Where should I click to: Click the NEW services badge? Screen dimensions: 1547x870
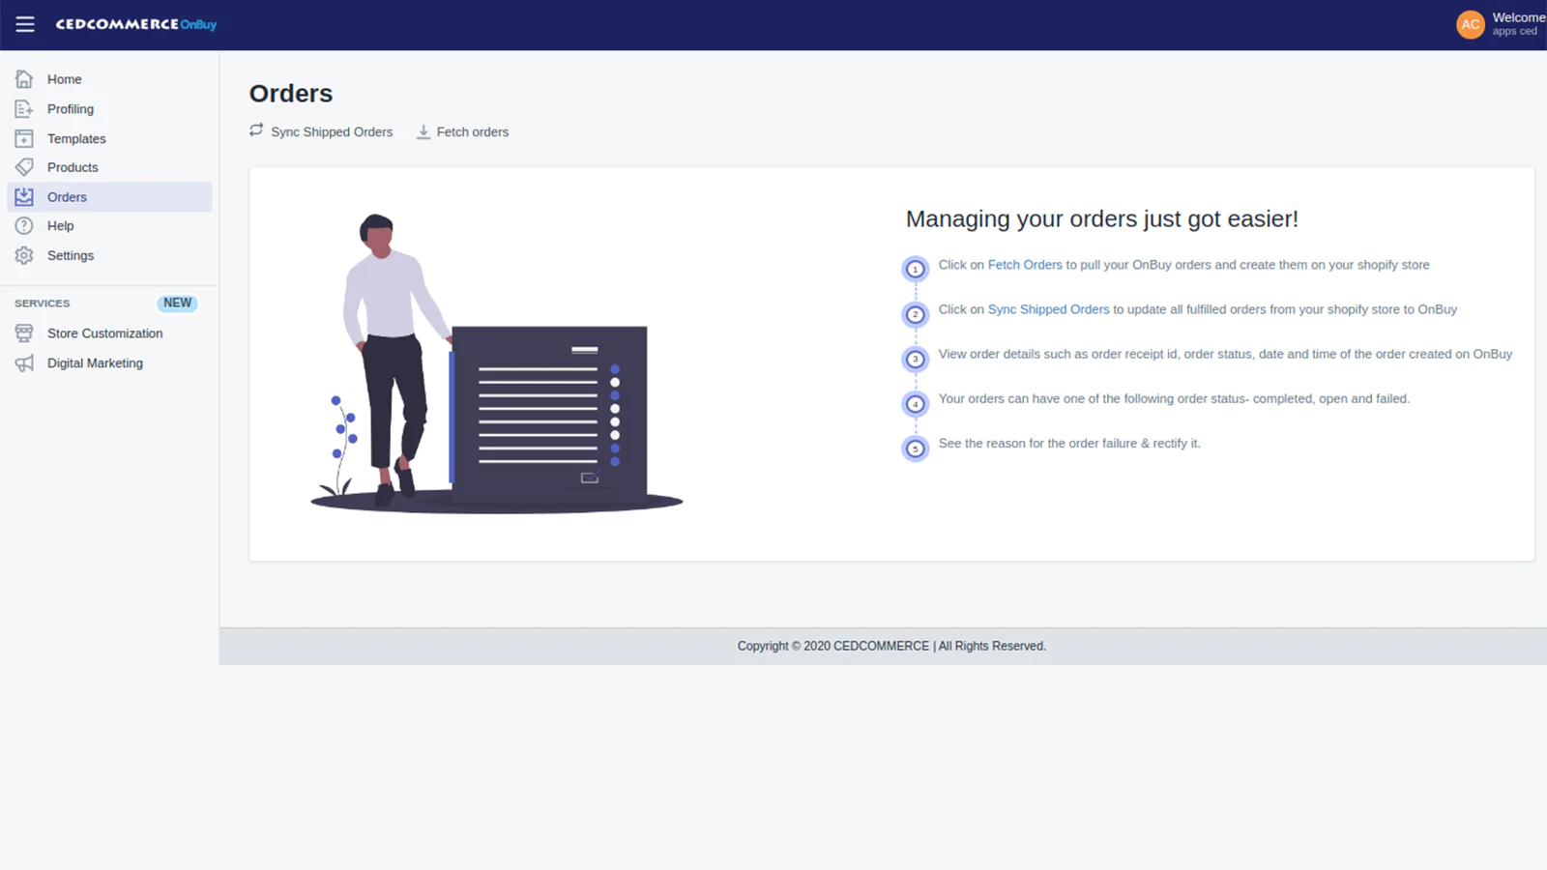click(177, 303)
